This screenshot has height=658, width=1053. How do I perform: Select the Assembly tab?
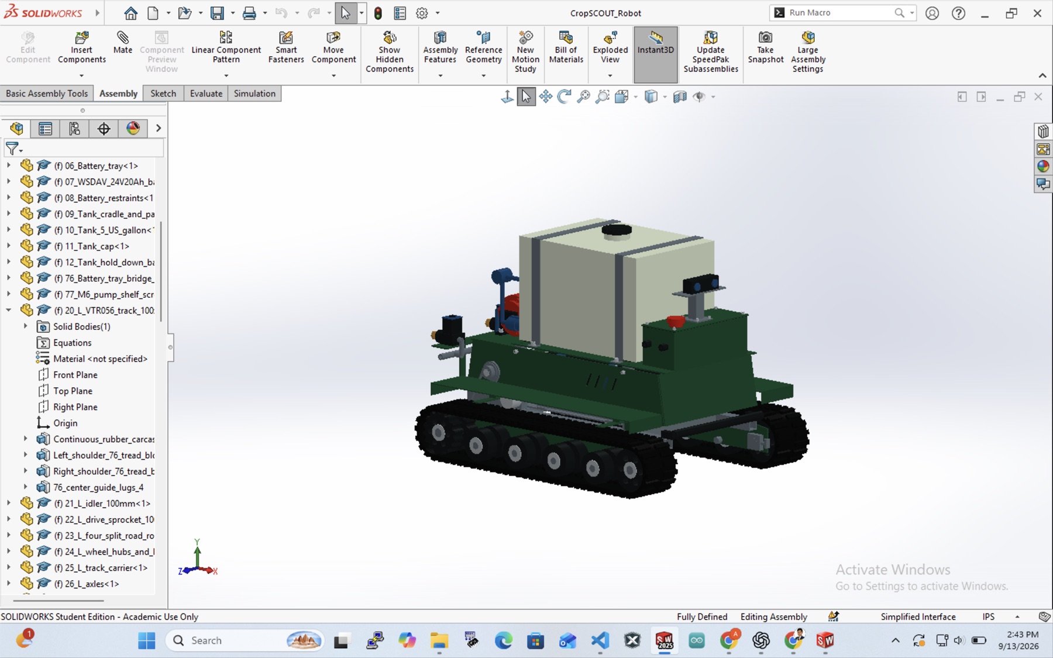118,94
